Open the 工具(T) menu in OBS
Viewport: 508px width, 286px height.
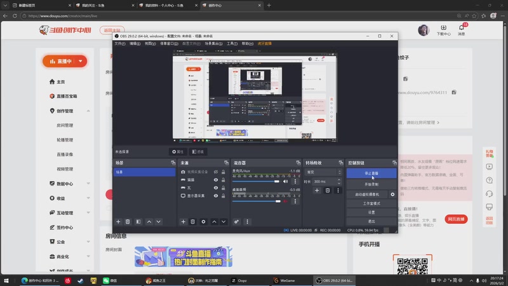tap(232, 43)
